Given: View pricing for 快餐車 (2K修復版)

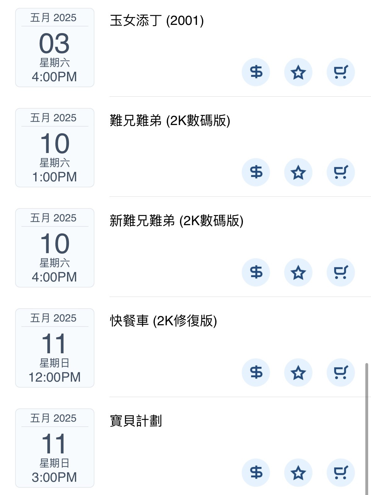Looking at the screenshot, I should click(x=256, y=373).
